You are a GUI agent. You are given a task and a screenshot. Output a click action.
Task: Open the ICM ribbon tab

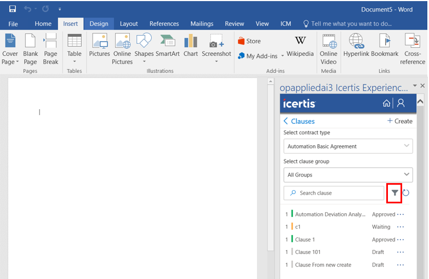click(x=285, y=24)
